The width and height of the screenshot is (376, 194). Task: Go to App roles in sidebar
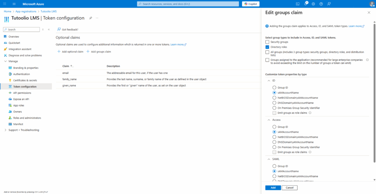coord(18,105)
